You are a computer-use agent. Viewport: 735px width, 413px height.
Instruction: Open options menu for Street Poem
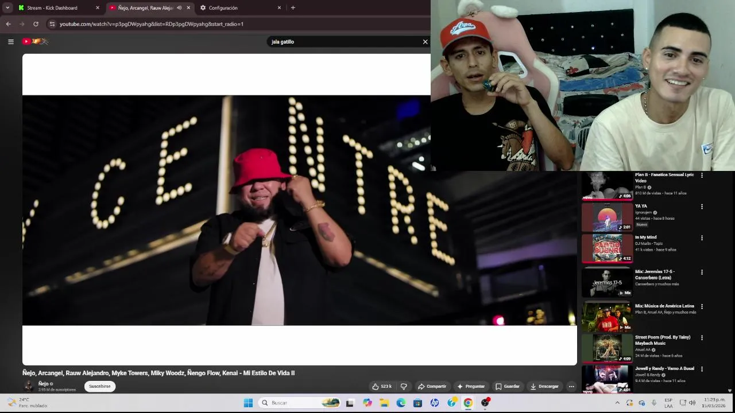pos(702,337)
